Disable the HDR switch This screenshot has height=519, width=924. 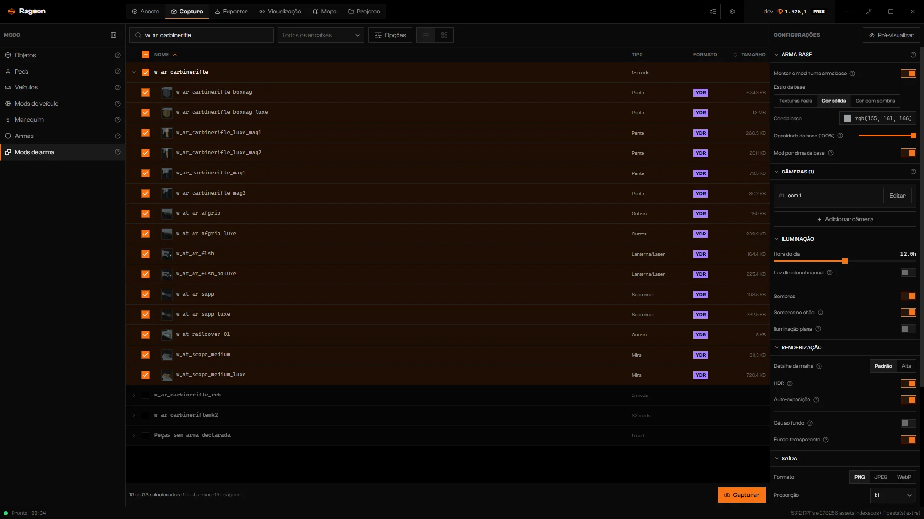coord(909,383)
